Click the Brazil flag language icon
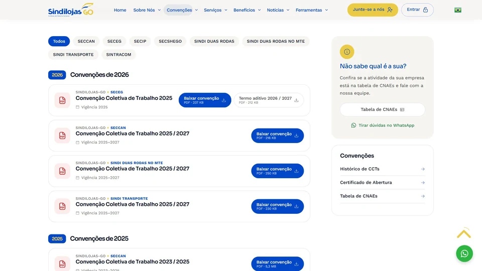 [458, 10]
